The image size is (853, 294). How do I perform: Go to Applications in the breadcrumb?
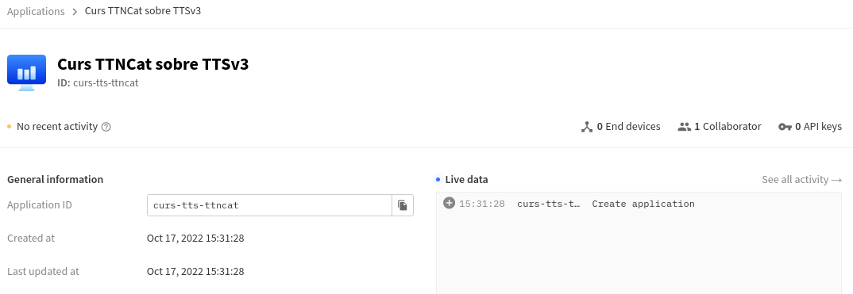point(36,11)
